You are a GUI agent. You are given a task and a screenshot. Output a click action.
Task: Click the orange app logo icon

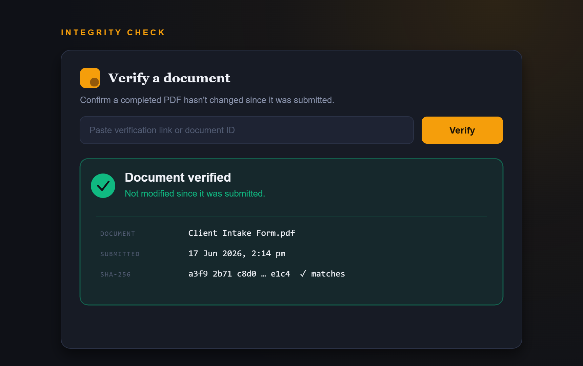90,78
